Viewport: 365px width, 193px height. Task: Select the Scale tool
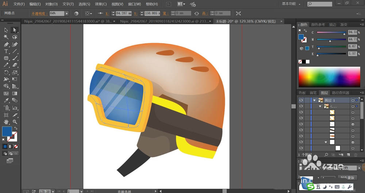pos(15,72)
